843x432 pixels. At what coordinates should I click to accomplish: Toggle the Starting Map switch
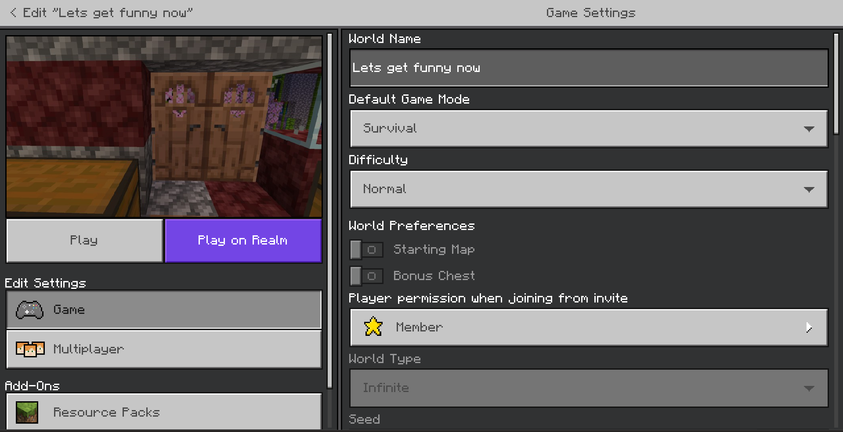point(366,250)
